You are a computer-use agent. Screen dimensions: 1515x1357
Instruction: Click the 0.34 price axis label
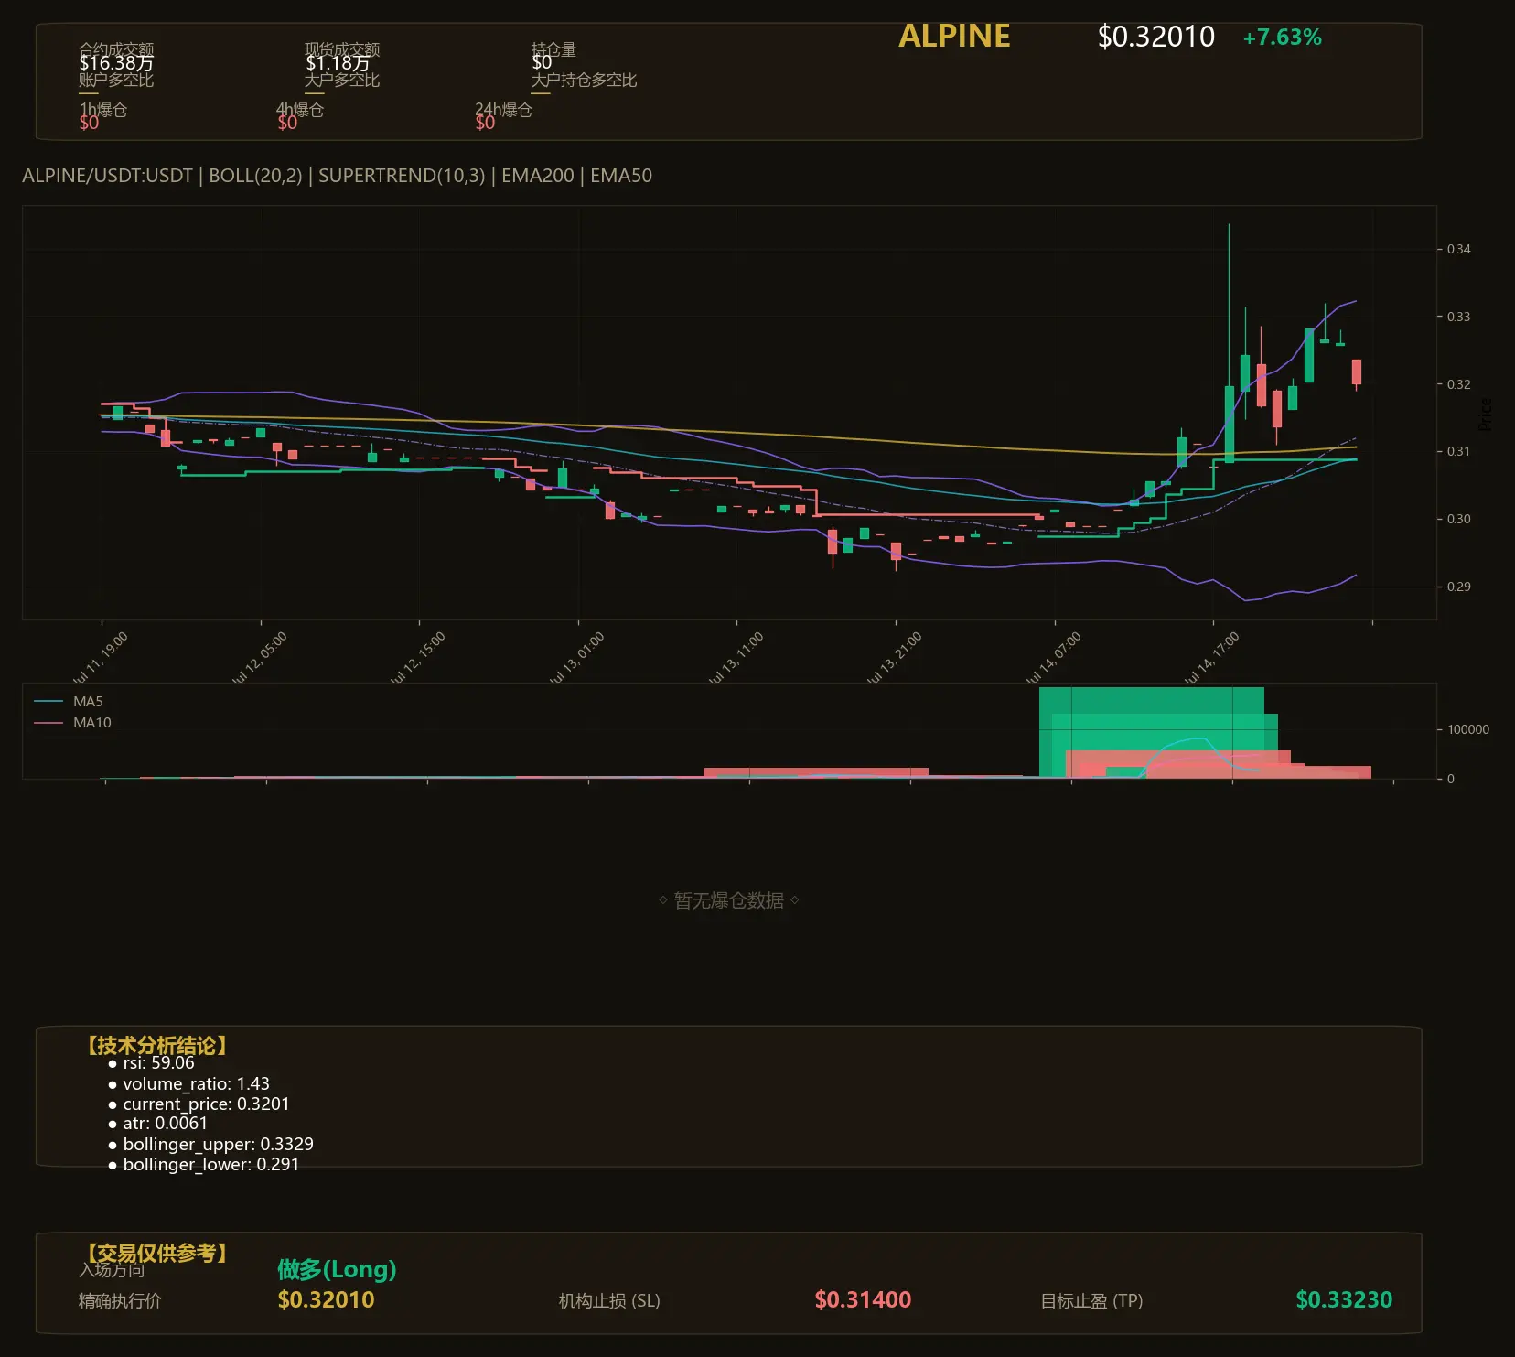coord(1458,249)
